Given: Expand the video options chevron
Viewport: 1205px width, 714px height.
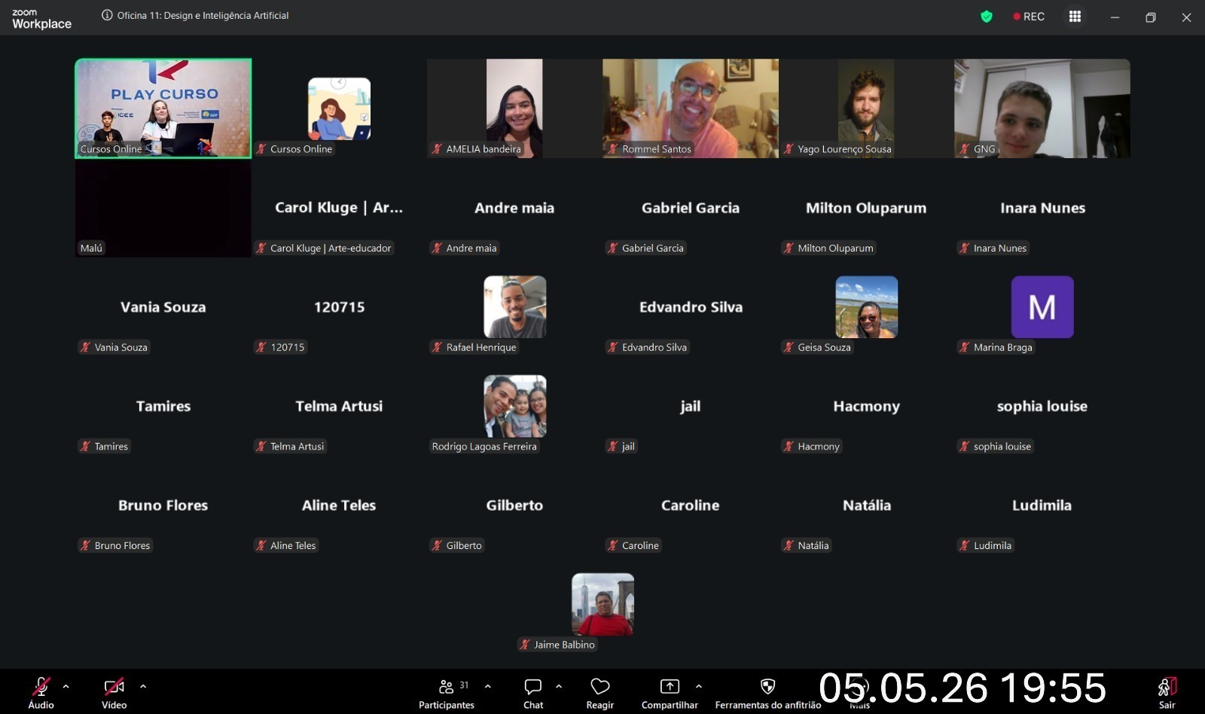Looking at the screenshot, I should coord(143,686).
